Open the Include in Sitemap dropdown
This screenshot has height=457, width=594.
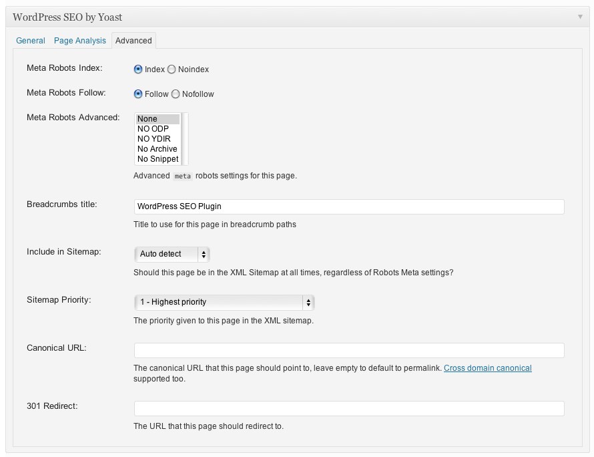click(172, 254)
